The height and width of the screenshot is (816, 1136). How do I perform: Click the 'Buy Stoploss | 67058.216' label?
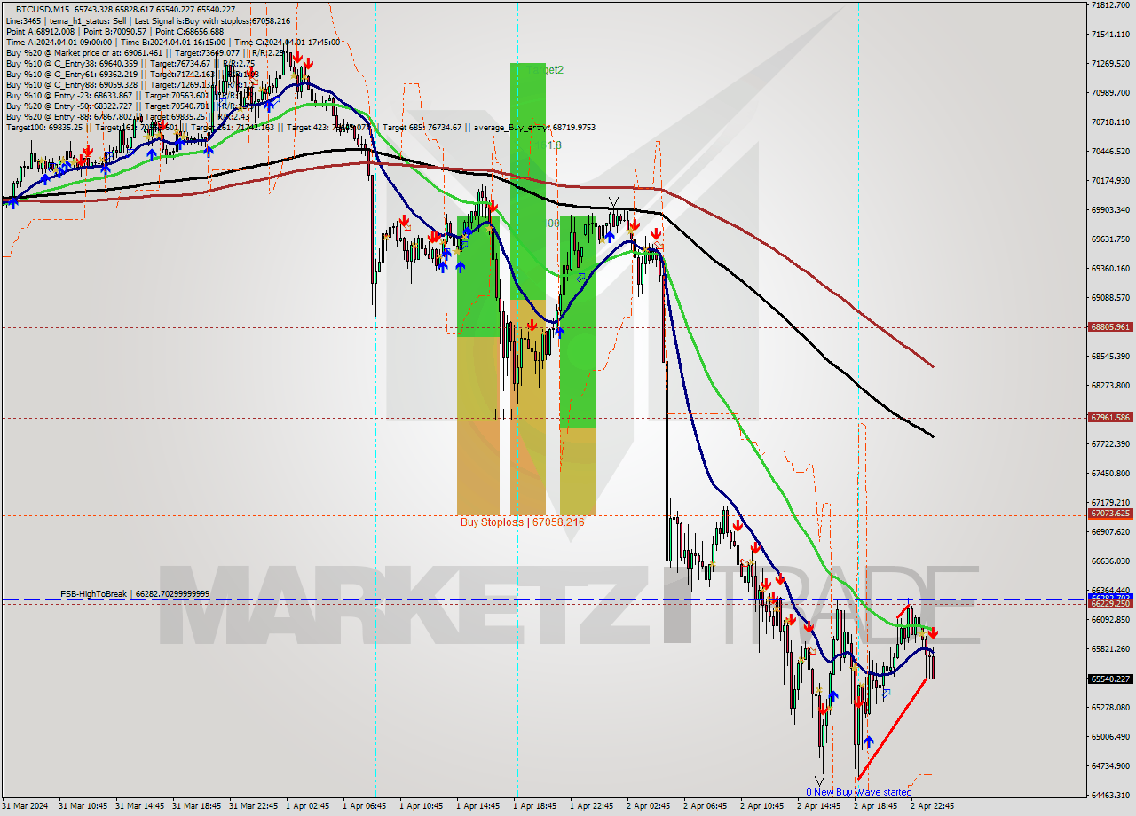(x=522, y=522)
